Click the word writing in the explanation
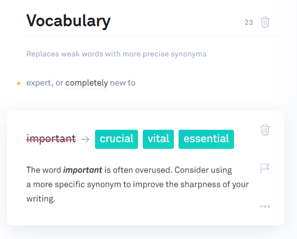The width and height of the screenshot is (297, 239). click(x=41, y=199)
